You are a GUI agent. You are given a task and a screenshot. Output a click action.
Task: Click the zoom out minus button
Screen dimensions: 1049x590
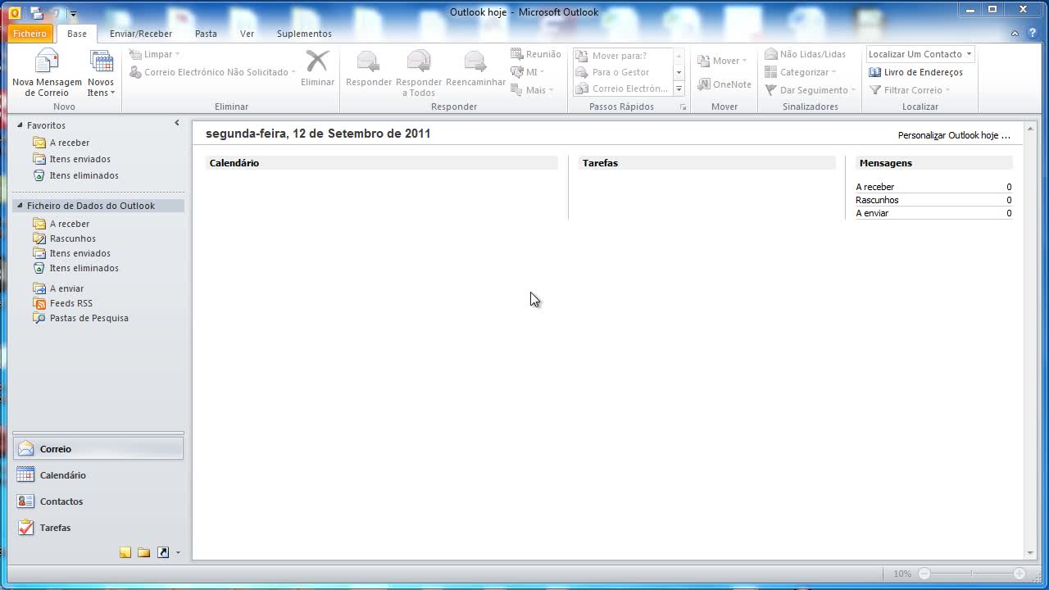(924, 574)
